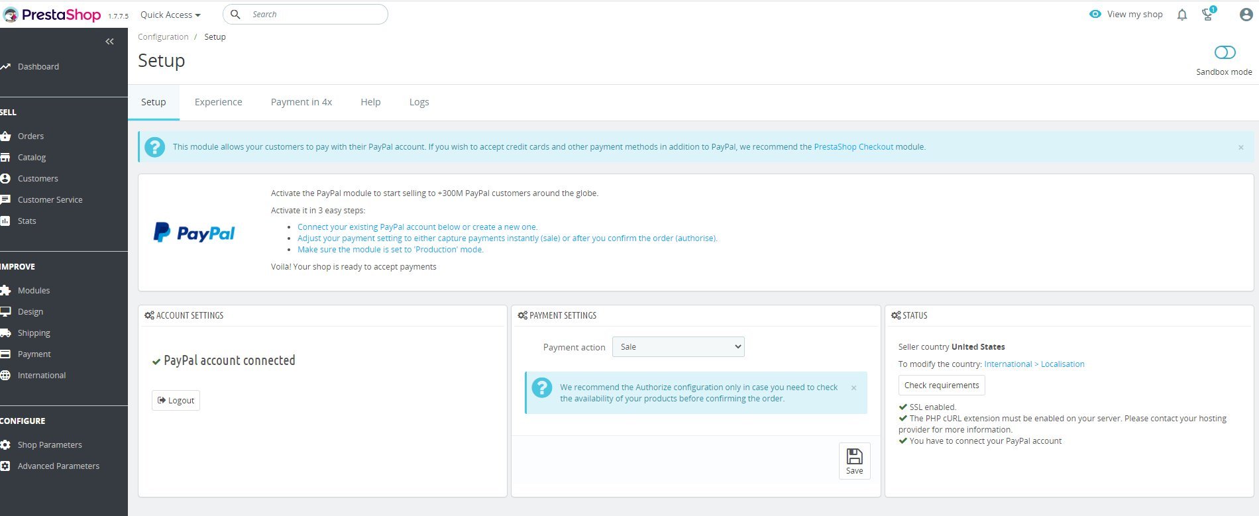Click the Check requirements button
The image size is (1259, 516).
(x=942, y=385)
